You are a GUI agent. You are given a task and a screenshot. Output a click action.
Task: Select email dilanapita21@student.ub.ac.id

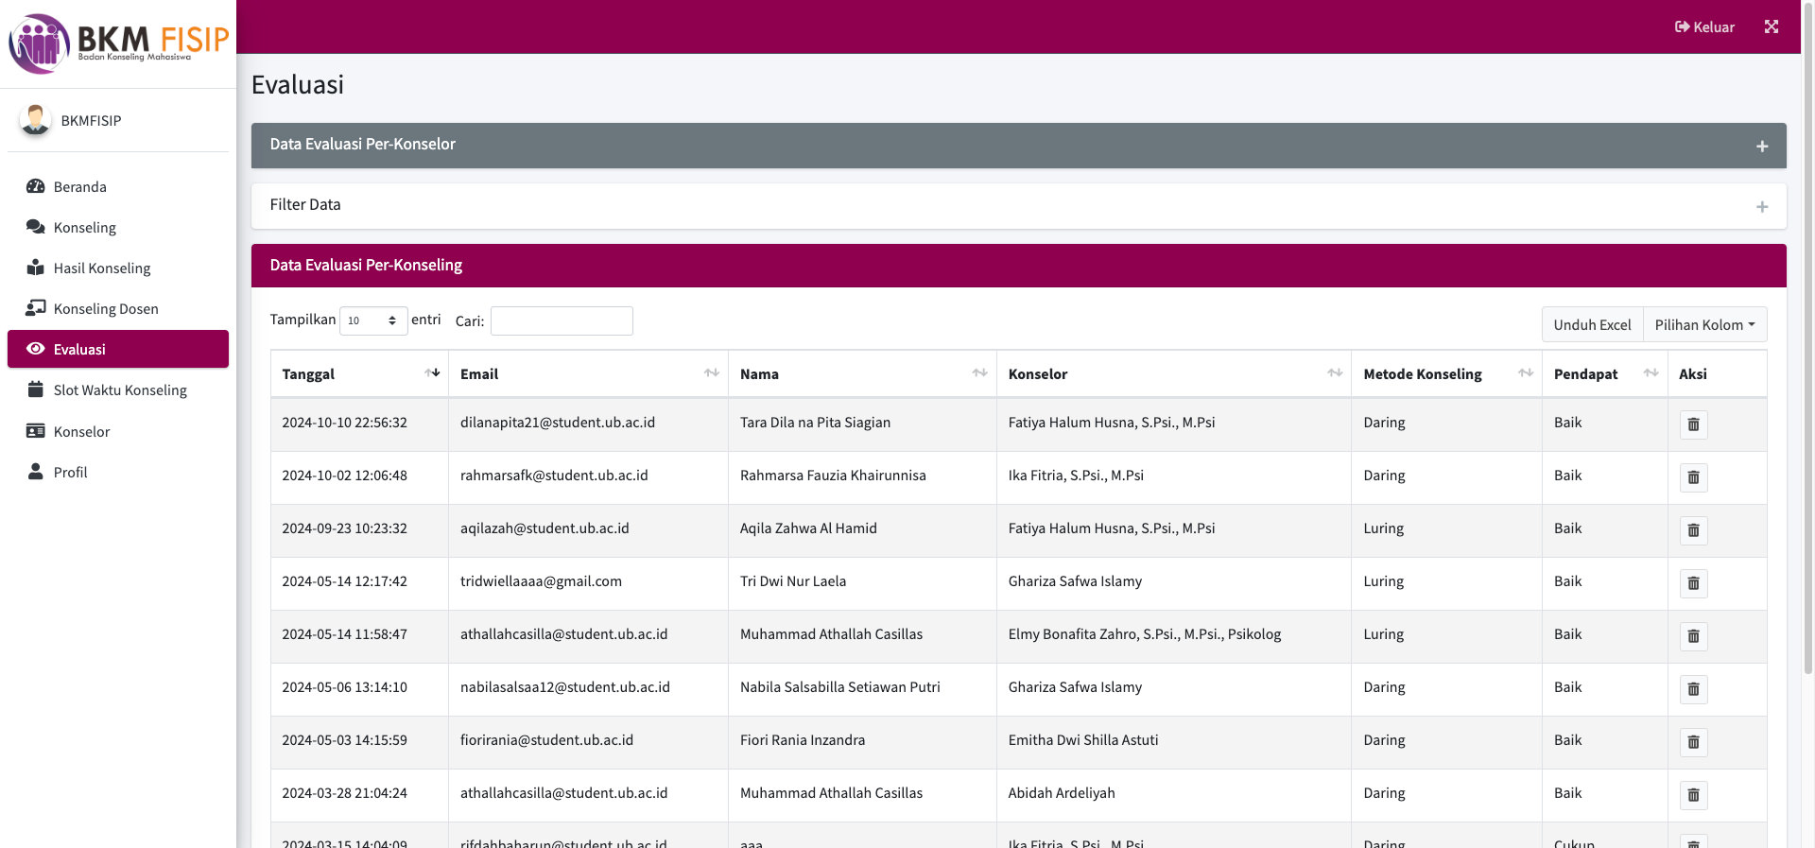pyautogui.click(x=558, y=423)
